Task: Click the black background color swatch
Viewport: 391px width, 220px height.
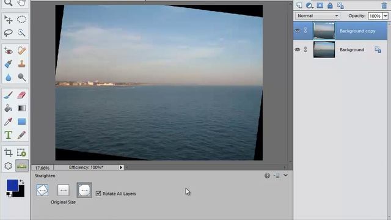Action: (x=20, y=193)
